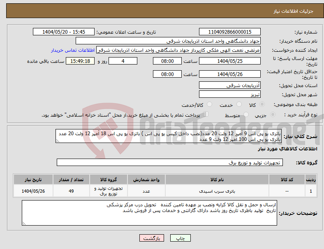Select the کالا radio button
This screenshot has height=249, width=324.
pos(262,104)
